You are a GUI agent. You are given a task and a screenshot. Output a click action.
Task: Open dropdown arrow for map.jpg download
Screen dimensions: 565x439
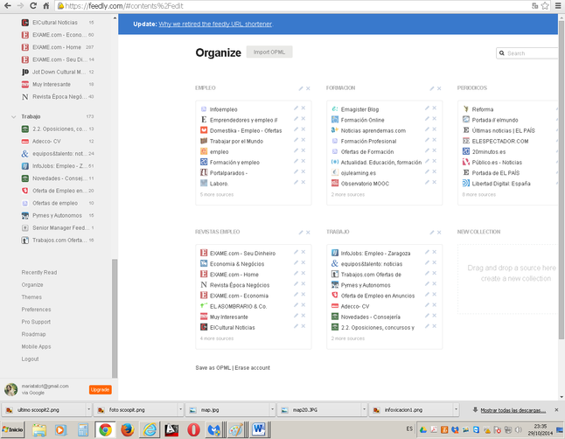pyautogui.click(x=272, y=410)
